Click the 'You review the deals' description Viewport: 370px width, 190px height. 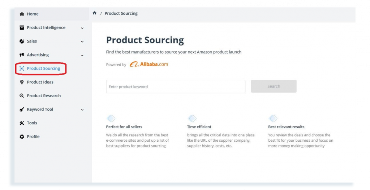tap(301, 140)
